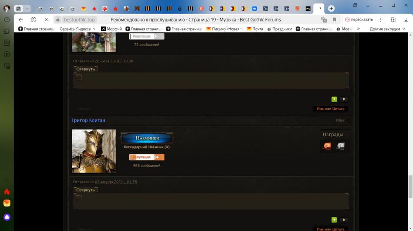Click the orange award badge under Награды
Screen dimensions: 413x231
point(327,146)
